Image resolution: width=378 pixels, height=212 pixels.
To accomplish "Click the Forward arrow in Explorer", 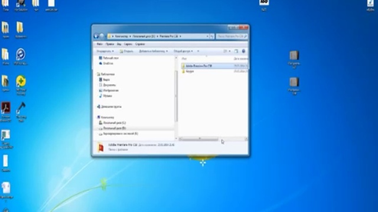I will [102, 37].
